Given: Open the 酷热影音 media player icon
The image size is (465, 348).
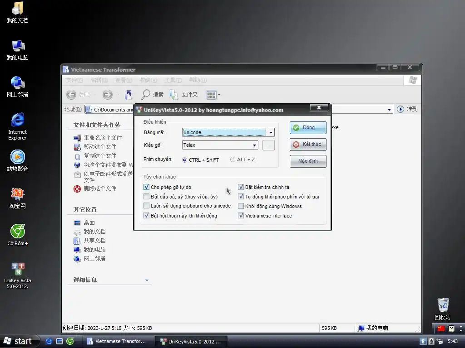Looking at the screenshot, I should (x=17, y=161).
